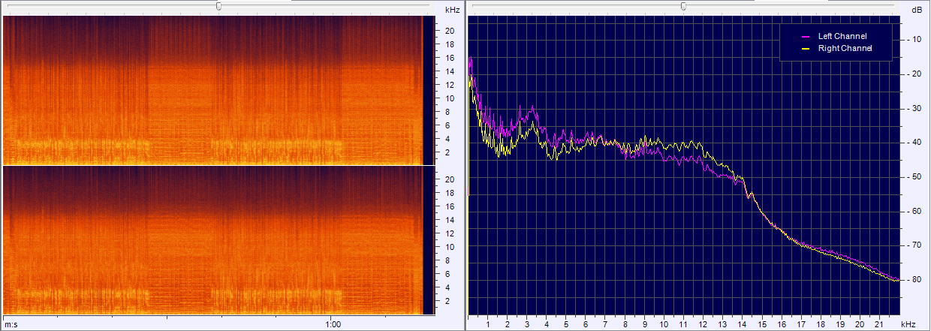Click the dB label above the level scale
Image resolution: width=931 pixels, height=331 pixels.
[916, 10]
